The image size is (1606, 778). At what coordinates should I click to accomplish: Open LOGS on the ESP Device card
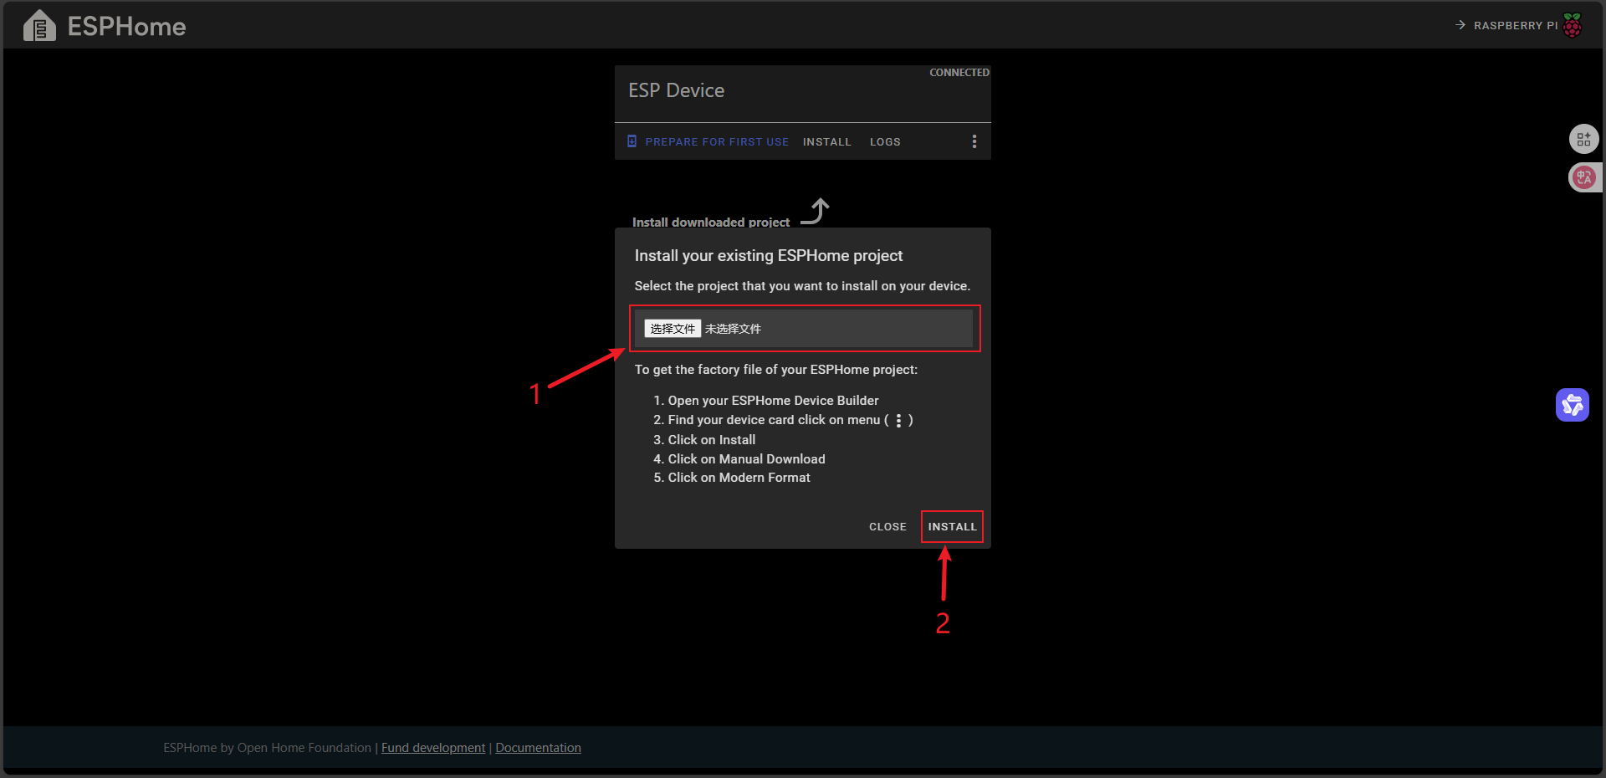pyautogui.click(x=885, y=142)
